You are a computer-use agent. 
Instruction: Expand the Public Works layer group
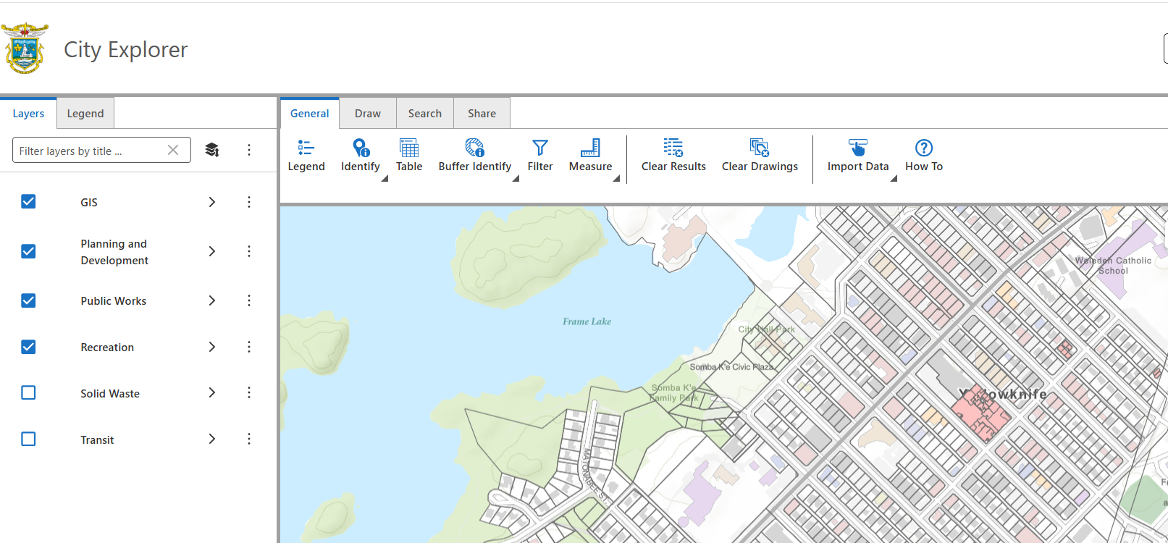[212, 300]
